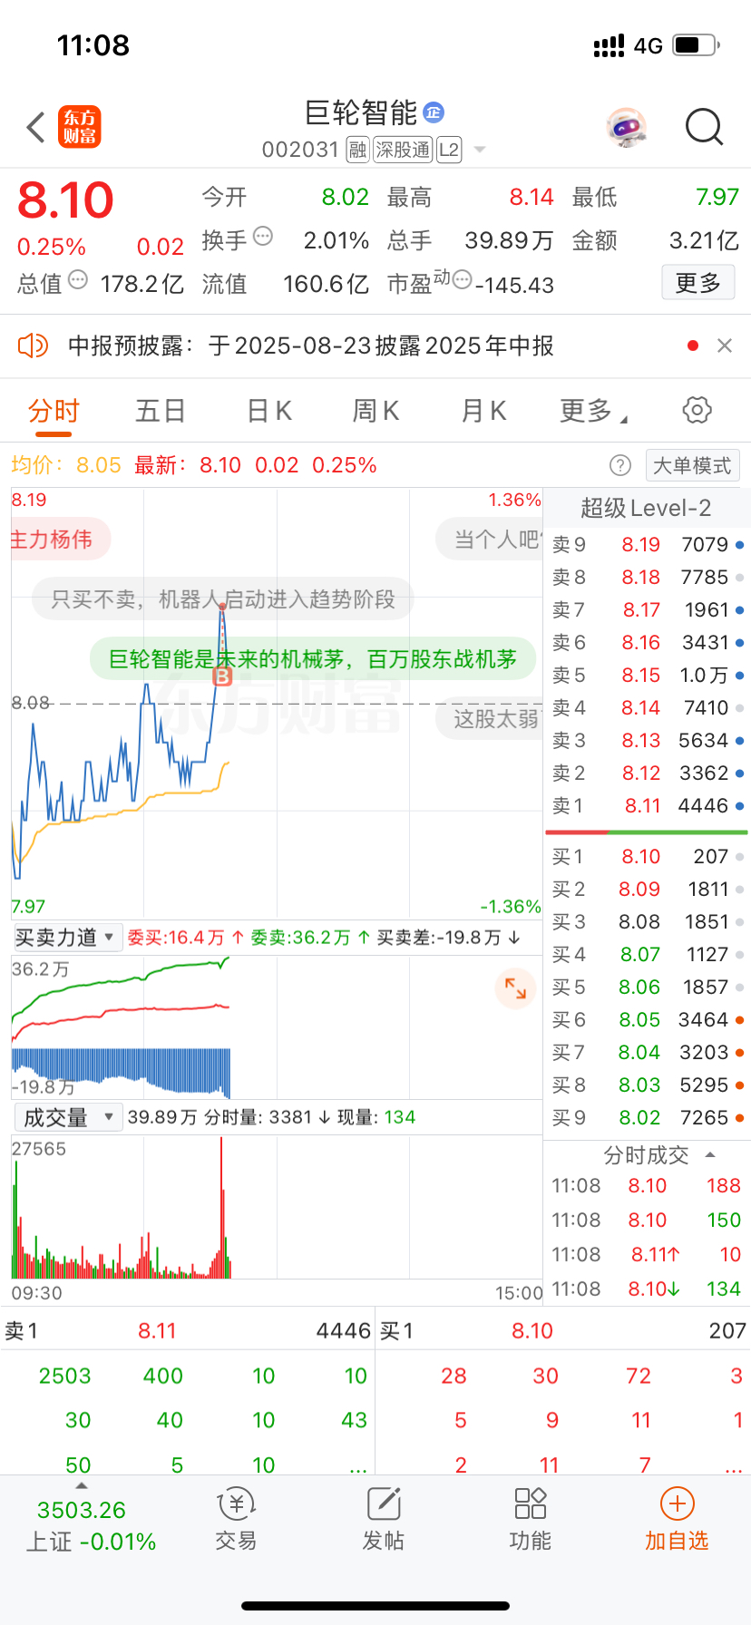Tap the 72 order in 买1 queue
The image size is (751, 1625).
coord(639,1376)
